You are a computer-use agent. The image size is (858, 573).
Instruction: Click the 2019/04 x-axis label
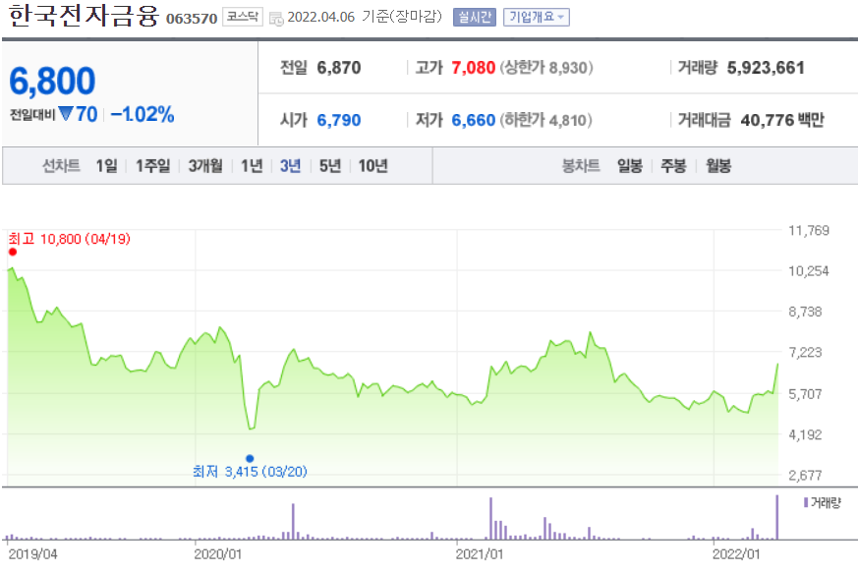[x=32, y=554]
